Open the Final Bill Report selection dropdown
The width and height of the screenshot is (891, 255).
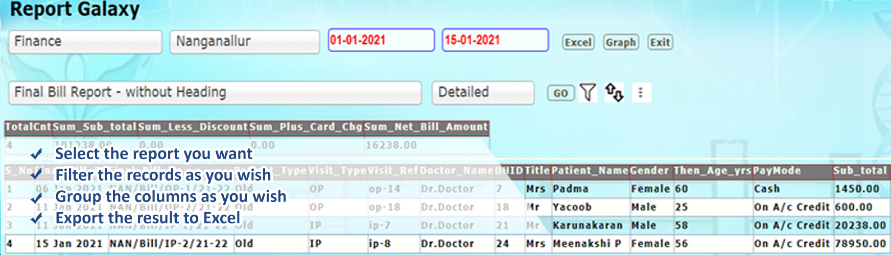tap(215, 93)
